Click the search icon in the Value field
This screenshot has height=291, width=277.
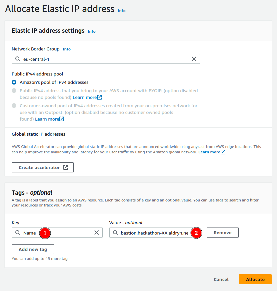click(x=115, y=233)
